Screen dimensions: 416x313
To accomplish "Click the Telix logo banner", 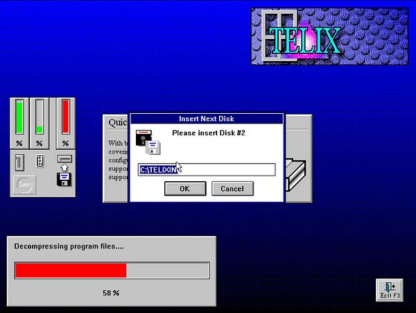I will tap(330, 36).
